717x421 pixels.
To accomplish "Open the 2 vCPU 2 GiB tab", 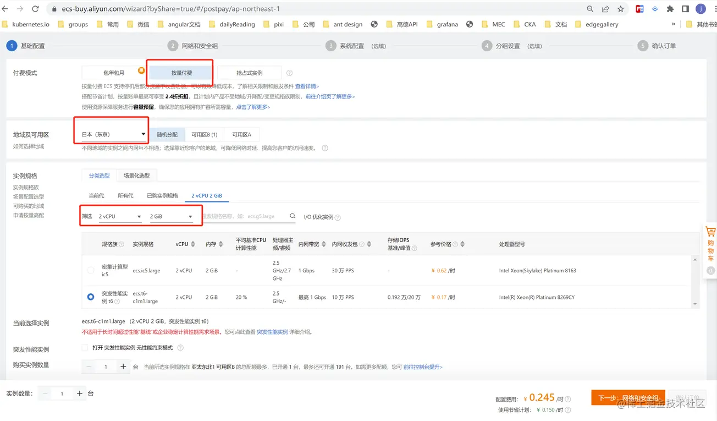I will coord(207,196).
